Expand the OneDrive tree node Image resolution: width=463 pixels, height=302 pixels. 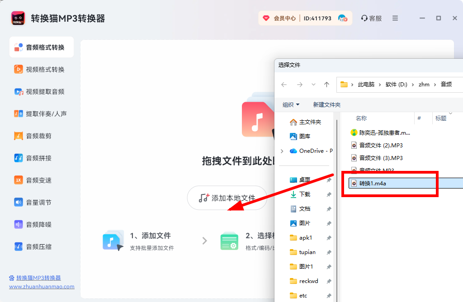coord(282,151)
